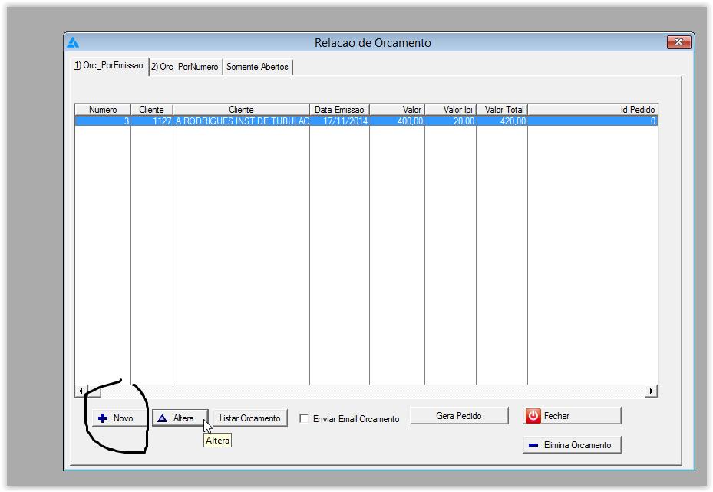Click the Data Emissao column header

[340, 110]
